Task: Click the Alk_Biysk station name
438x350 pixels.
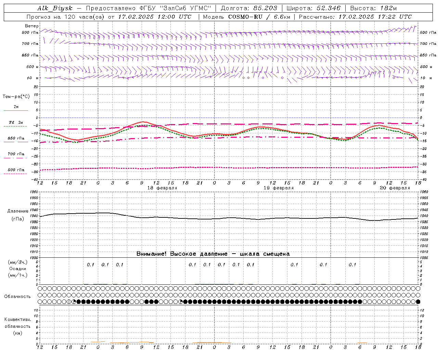Action: tap(55, 8)
